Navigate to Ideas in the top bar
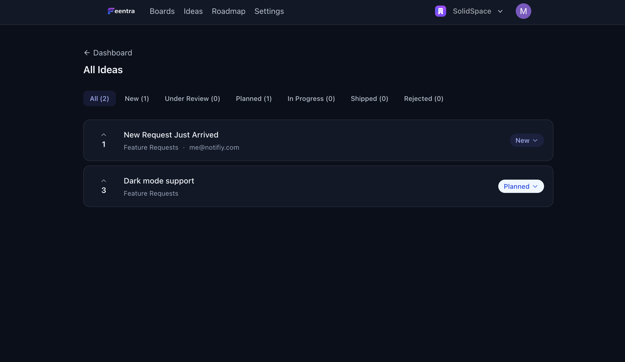The image size is (625, 362). click(193, 11)
